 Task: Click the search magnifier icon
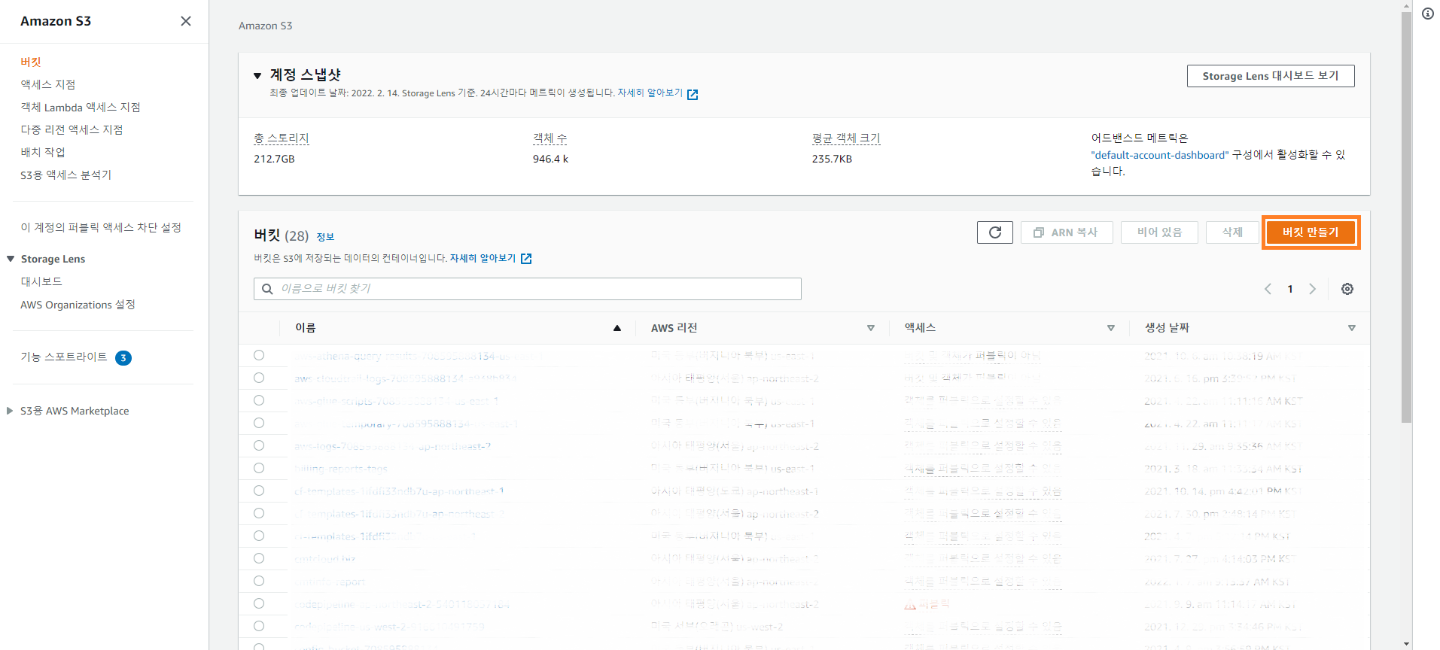[267, 289]
